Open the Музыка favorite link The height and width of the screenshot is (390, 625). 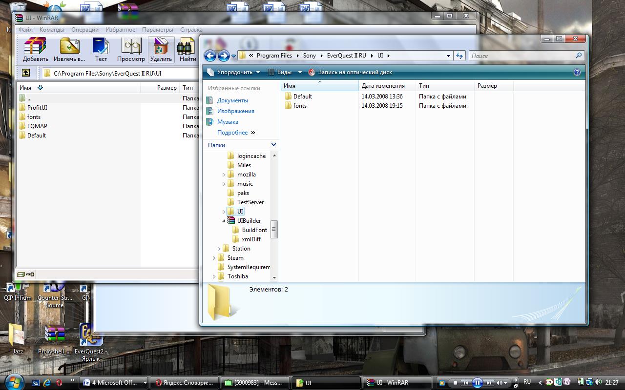click(228, 122)
